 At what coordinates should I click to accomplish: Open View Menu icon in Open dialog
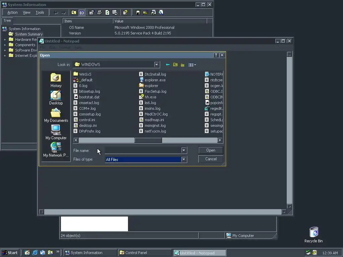192,65
